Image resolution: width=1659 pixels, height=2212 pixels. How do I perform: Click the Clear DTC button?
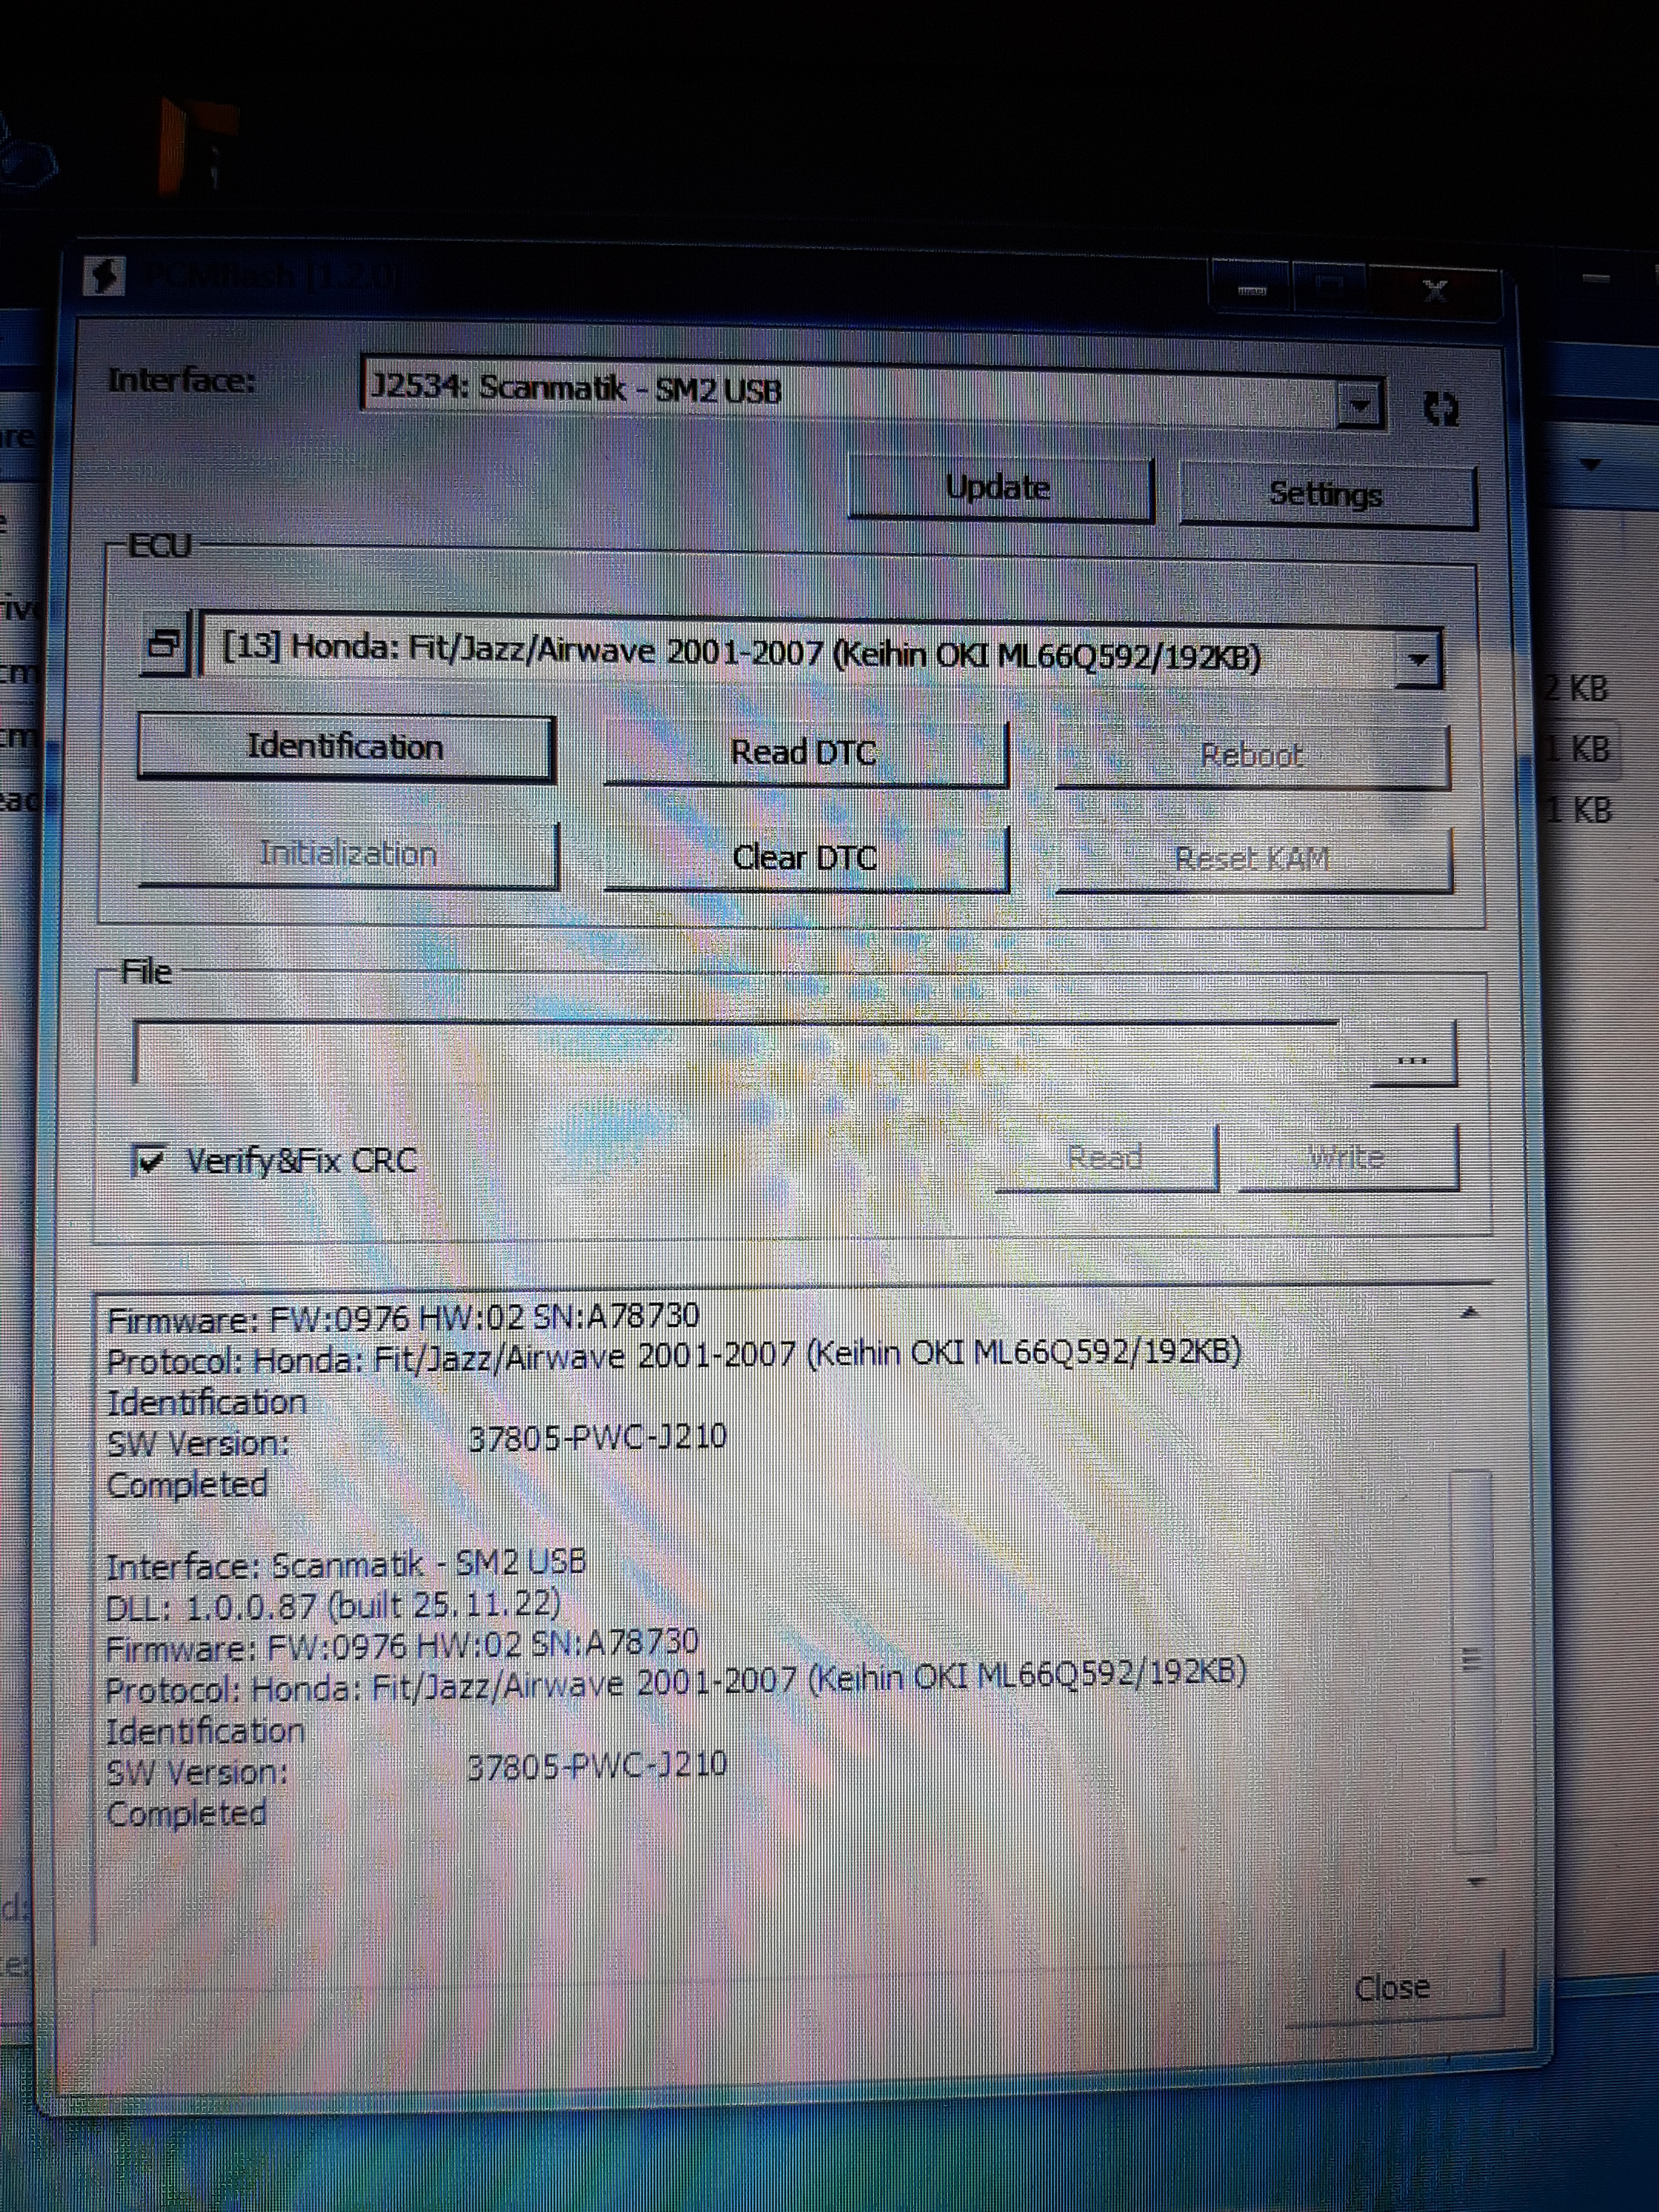[804, 858]
